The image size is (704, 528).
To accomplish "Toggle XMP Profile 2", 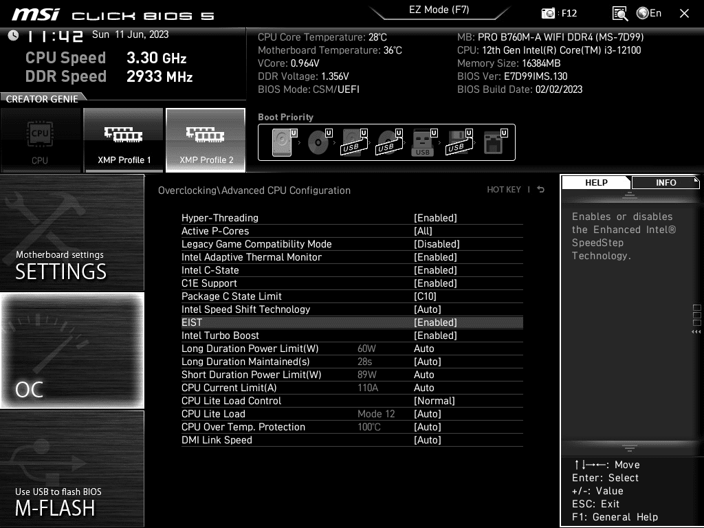I will point(206,140).
